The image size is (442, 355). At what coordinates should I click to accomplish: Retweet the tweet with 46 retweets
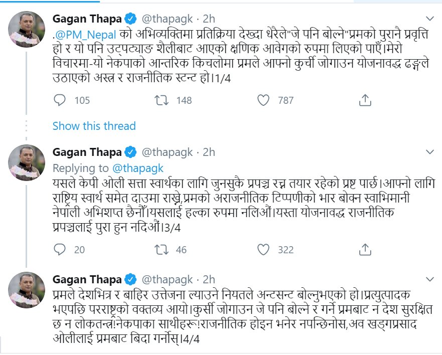162,249
